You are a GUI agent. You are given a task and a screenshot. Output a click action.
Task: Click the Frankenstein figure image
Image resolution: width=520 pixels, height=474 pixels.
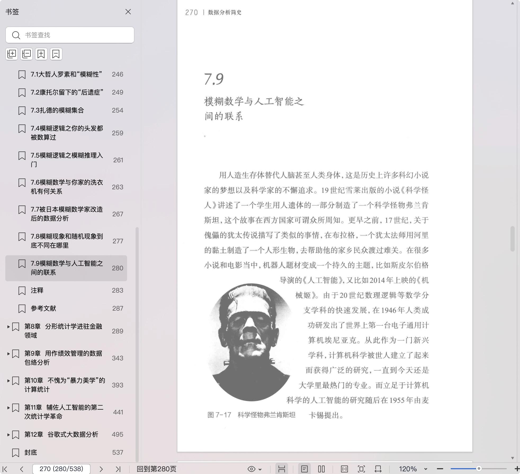pyautogui.click(x=250, y=342)
